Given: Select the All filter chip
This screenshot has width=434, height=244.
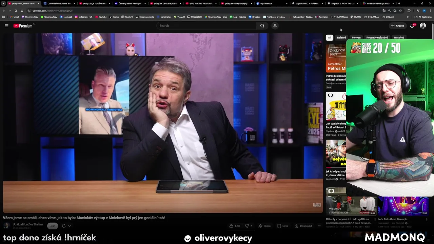Looking at the screenshot, I should pyautogui.click(x=330, y=38).
